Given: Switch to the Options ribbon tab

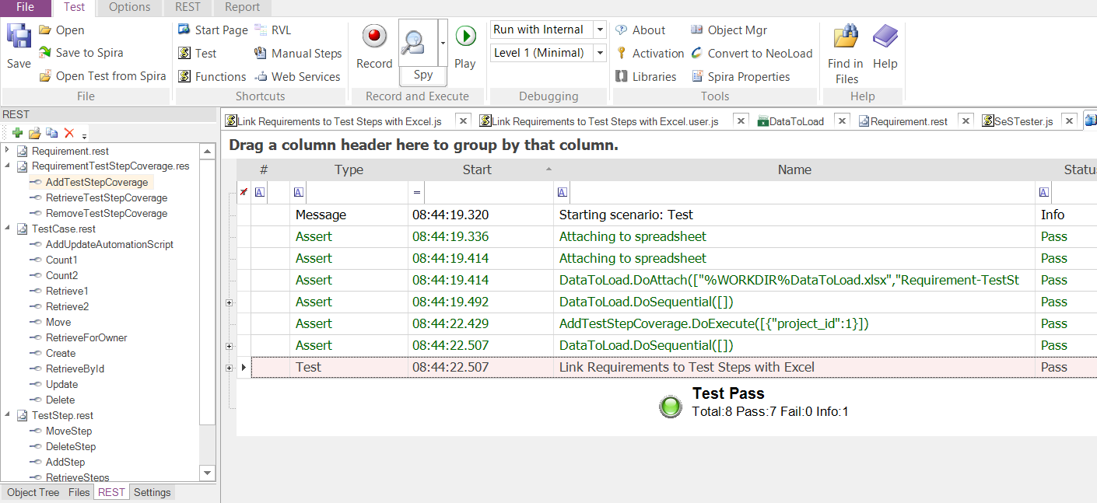Looking at the screenshot, I should coord(129,8).
